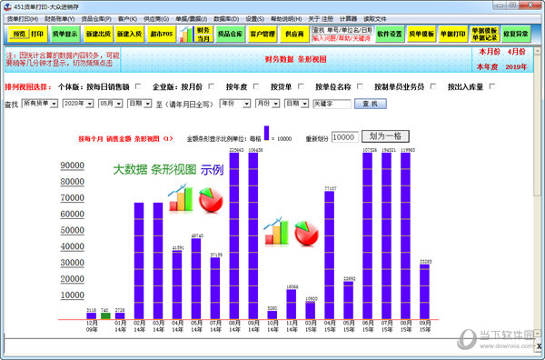Tick the 按单位名称 checkbox

[360, 86]
